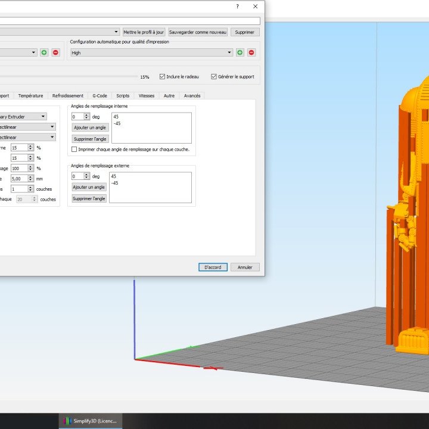Click the help question mark in title bar
This screenshot has height=429, width=429.
238,6
